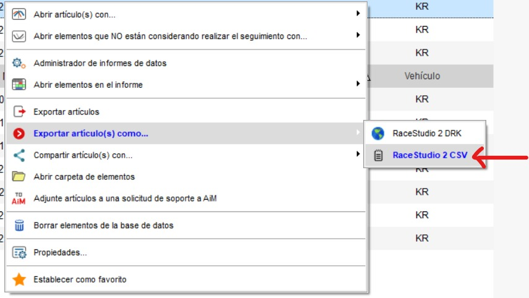
Task: Click the 'Abrir artículo(s) con...' icon
Action: (x=19, y=14)
